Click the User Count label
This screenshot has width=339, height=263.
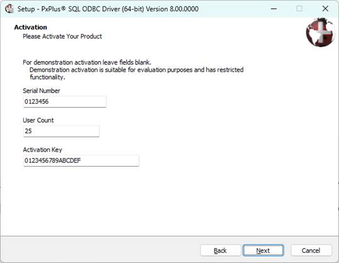(x=38, y=120)
